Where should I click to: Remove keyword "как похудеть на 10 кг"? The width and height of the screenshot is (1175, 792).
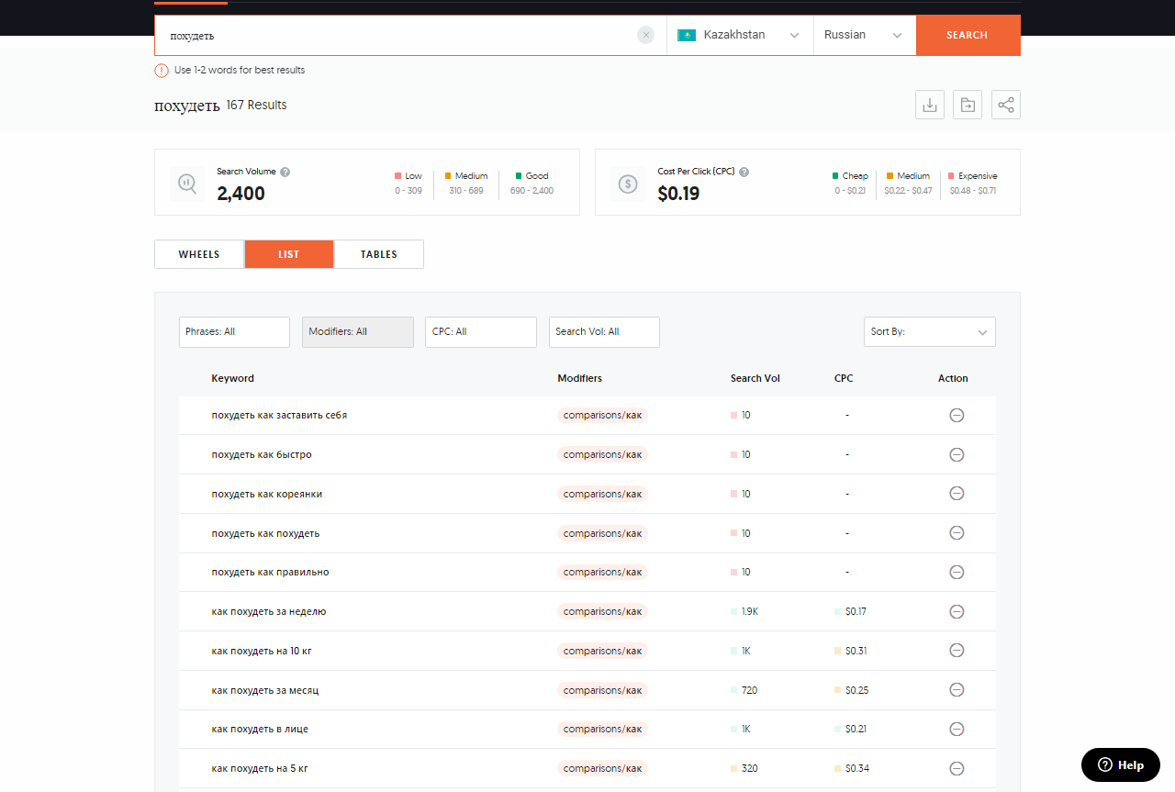[957, 651]
